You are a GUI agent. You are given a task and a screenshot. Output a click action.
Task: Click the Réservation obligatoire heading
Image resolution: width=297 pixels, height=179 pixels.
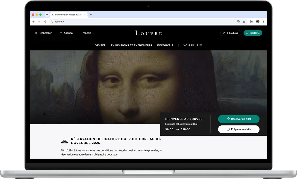tap(116, 141)
